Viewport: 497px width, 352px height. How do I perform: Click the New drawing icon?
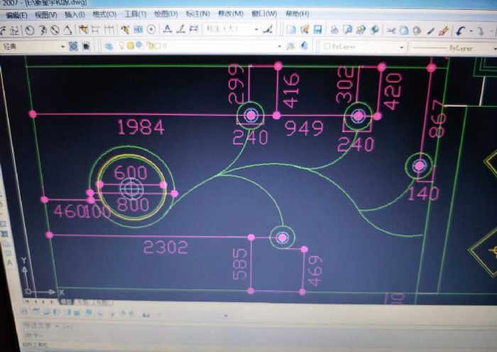coord(291,30)
